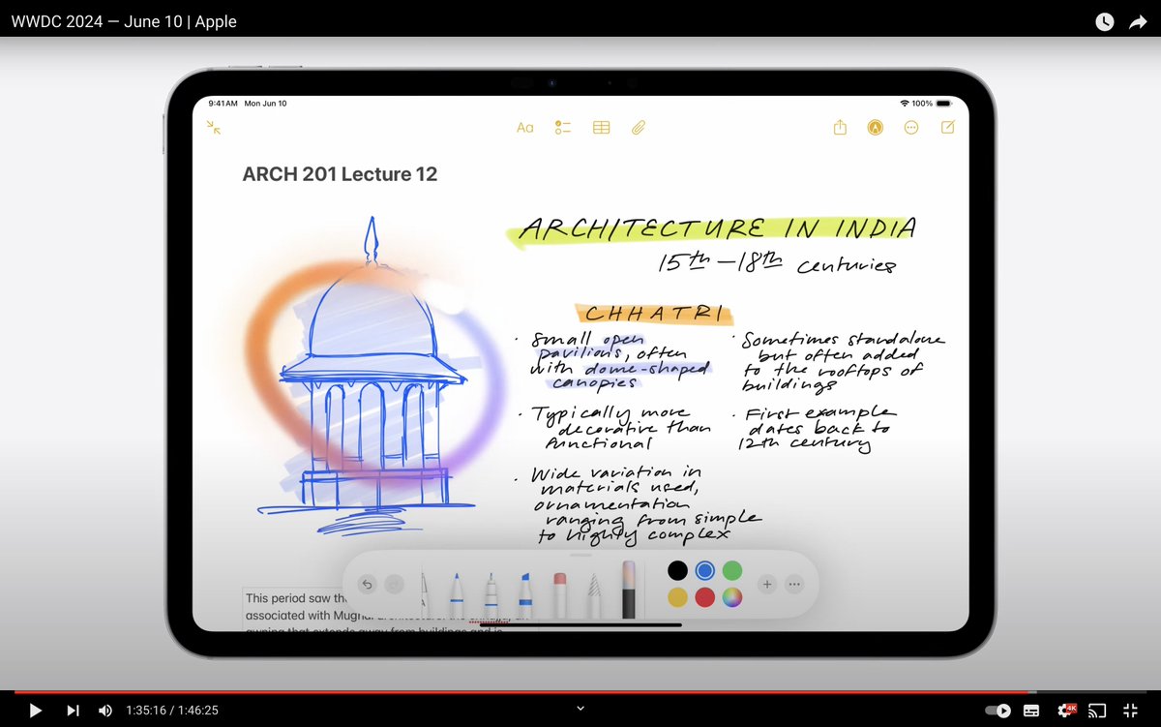Image resolution: width=1161 pixels, height=727 pixels.
Task: Click the 'Typically more decorative' bullet
Action: tap(619, 428)
